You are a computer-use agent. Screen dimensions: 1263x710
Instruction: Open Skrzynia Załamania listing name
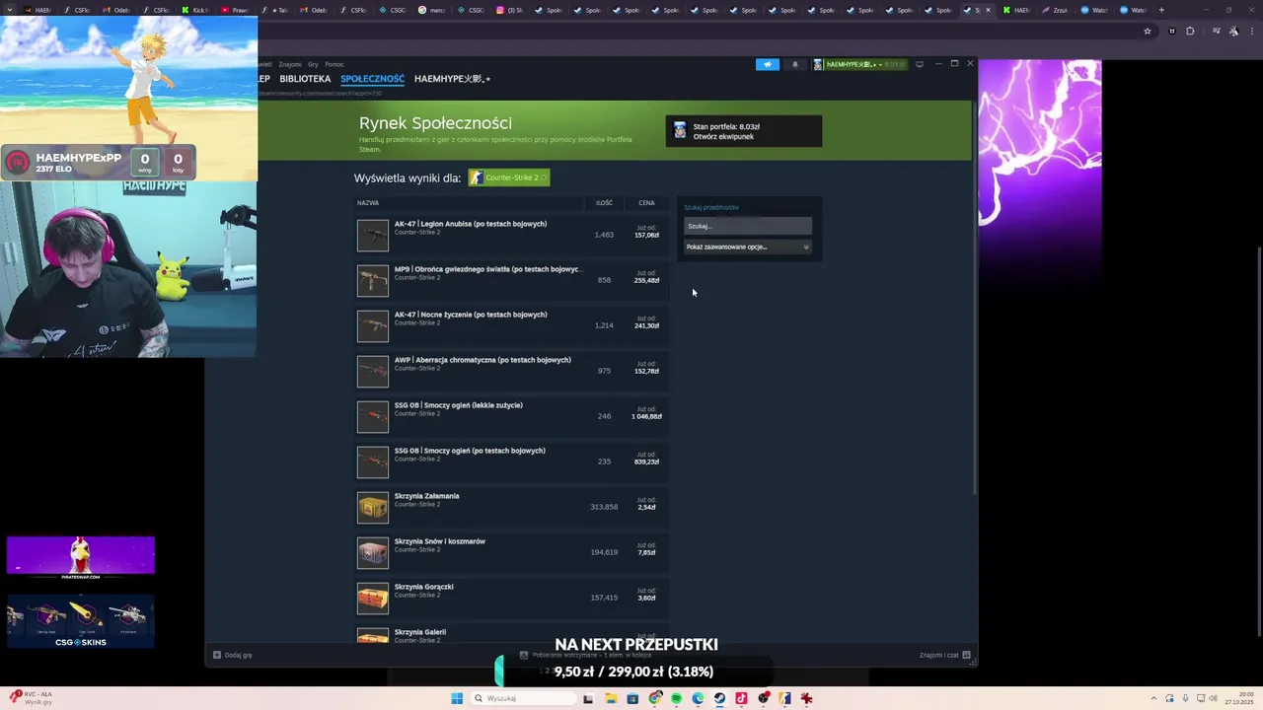point(426,496)
